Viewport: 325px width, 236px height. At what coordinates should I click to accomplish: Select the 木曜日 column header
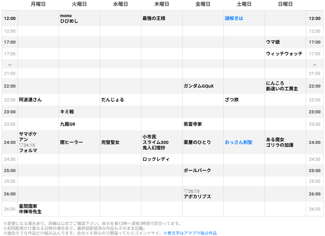click(x=162, y=4)
